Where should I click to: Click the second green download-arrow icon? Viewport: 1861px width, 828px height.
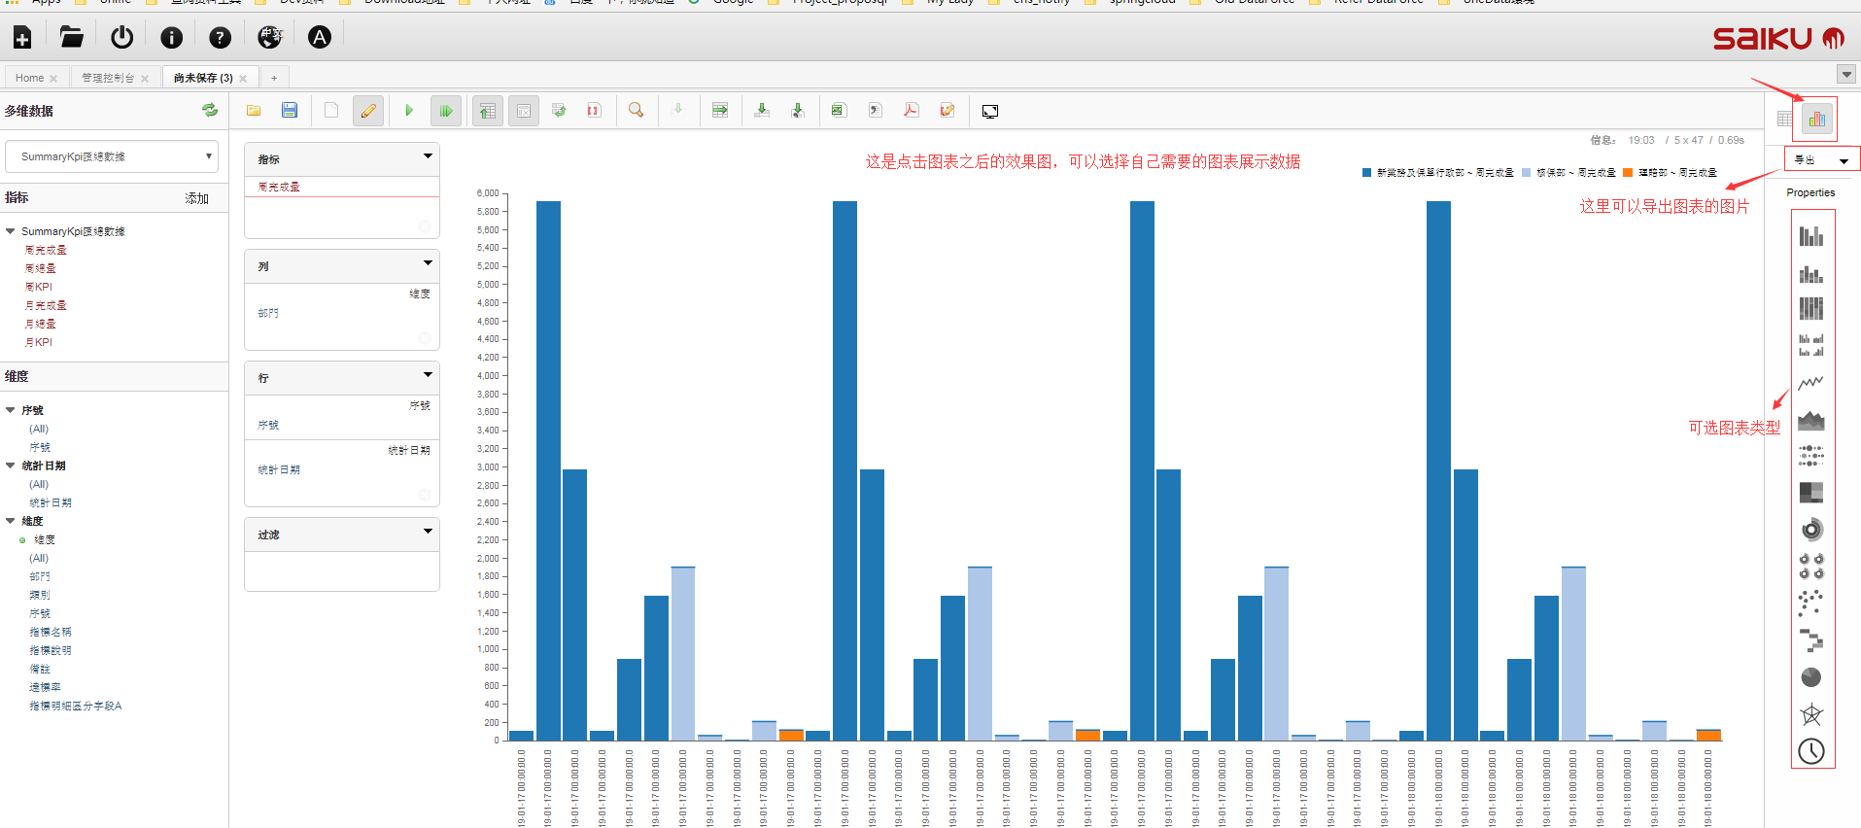click(x=798, y=111)
